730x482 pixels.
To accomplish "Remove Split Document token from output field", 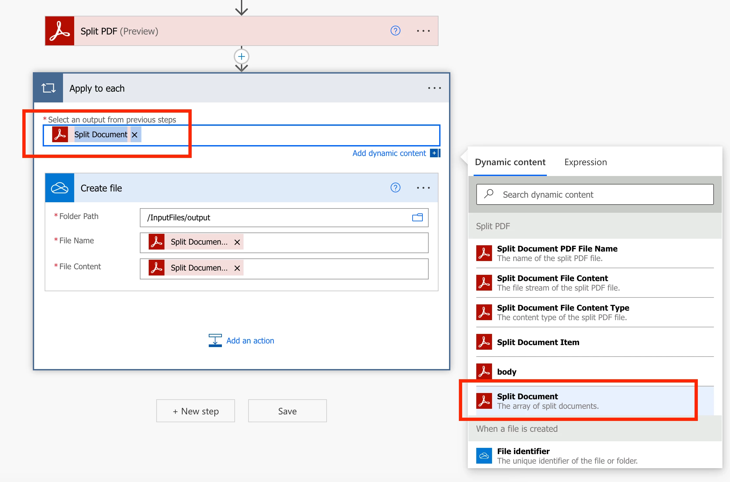I will coord(135,135).
